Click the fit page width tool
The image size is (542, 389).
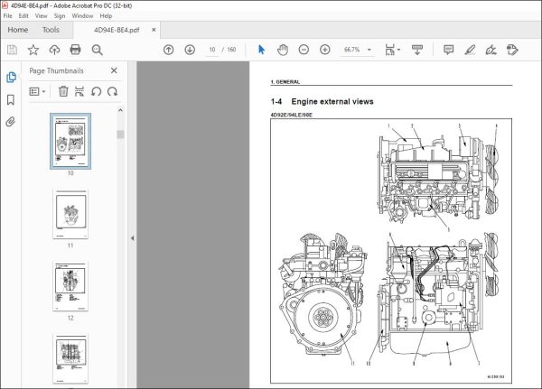[x=390, y=50]
